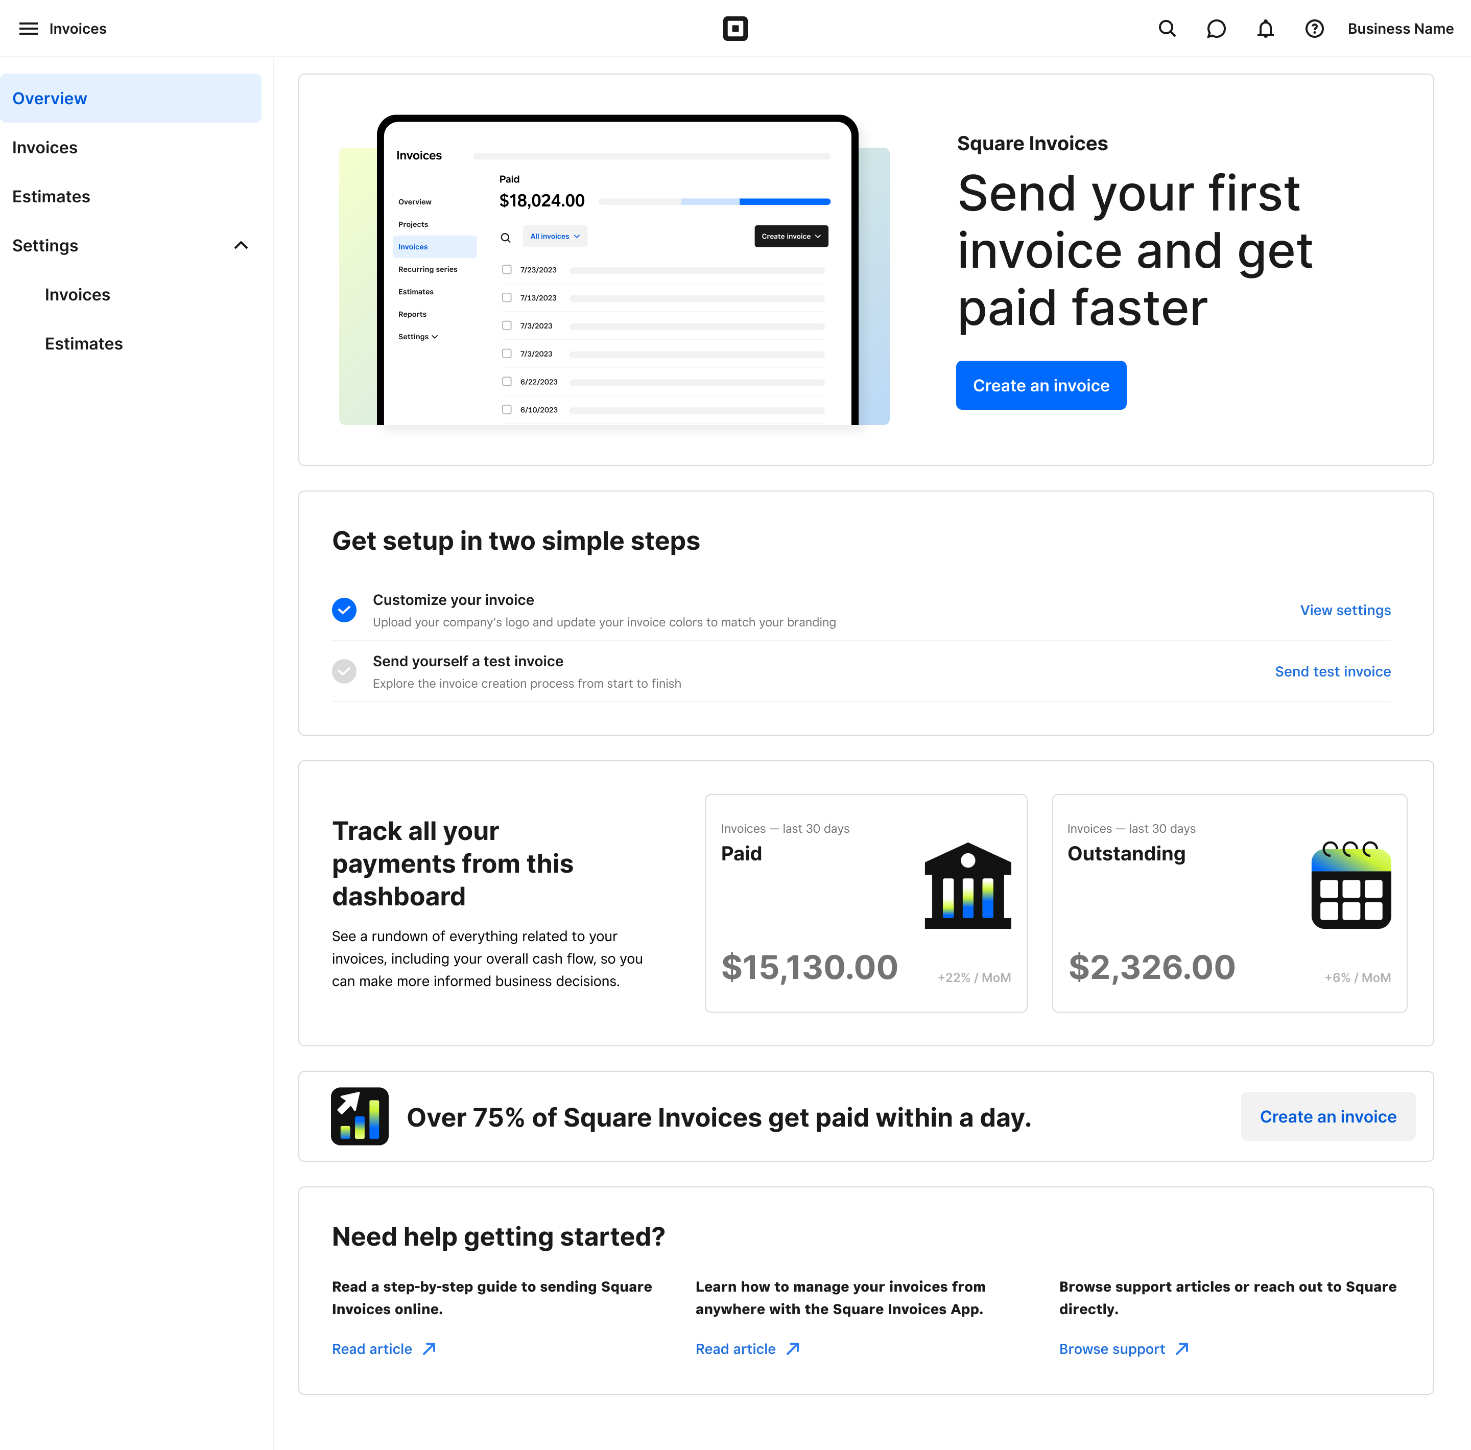Open the messages chat bubble icon
This screenshot has width=1471, height=1450.
click(x=1216, y=29)
